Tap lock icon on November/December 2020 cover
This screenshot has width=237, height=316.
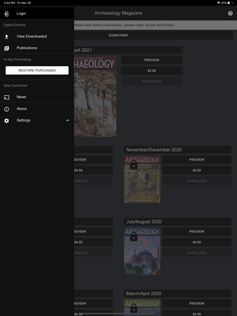coord(134,165)
